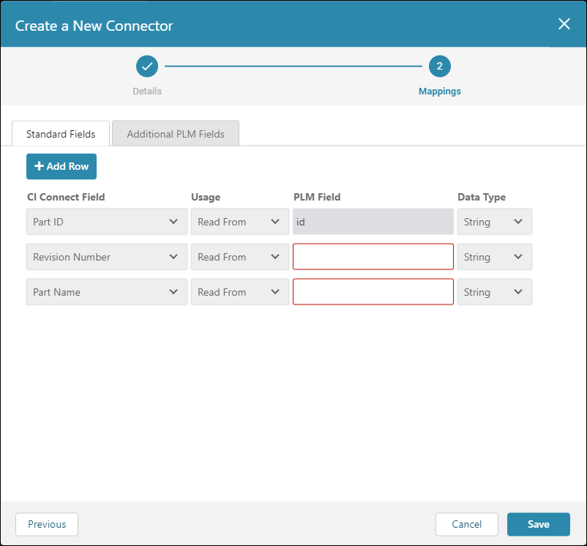Expand Usage dropdown in the Part Name row
This screenshot has width=587, height=546.
pyautogui.click(x=240, y=292)
